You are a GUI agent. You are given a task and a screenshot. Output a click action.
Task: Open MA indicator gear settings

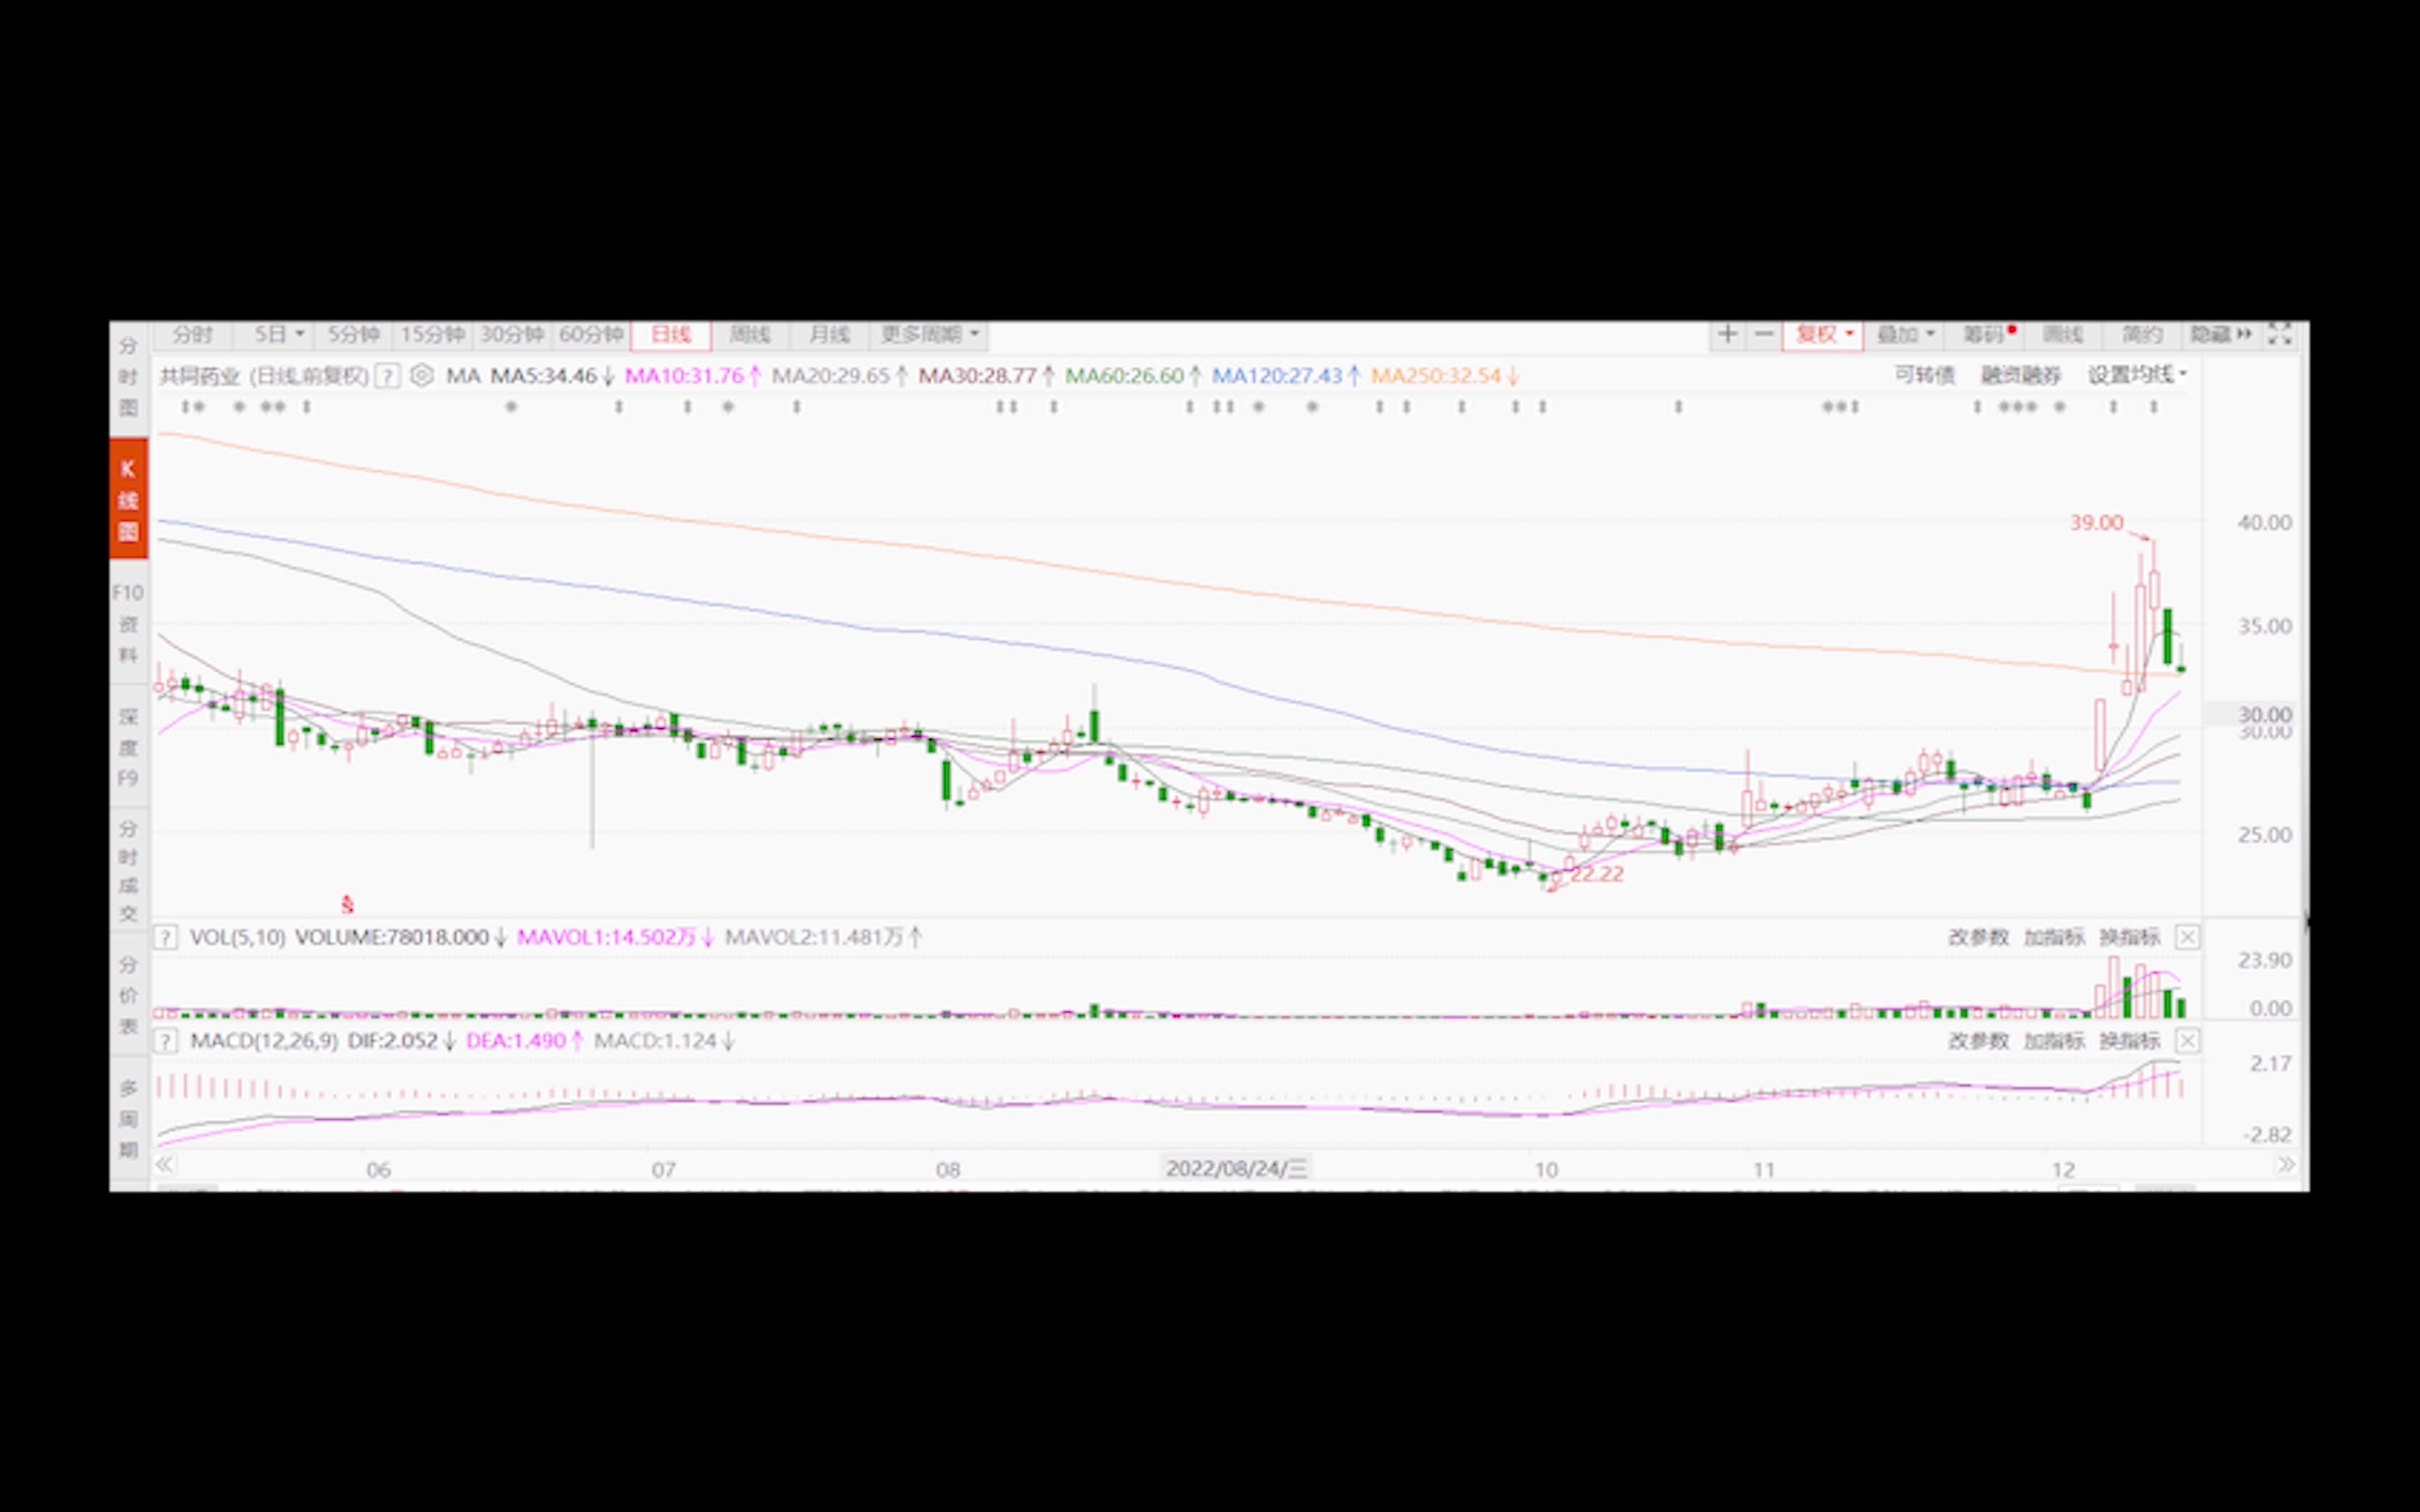tap(422, 376)
